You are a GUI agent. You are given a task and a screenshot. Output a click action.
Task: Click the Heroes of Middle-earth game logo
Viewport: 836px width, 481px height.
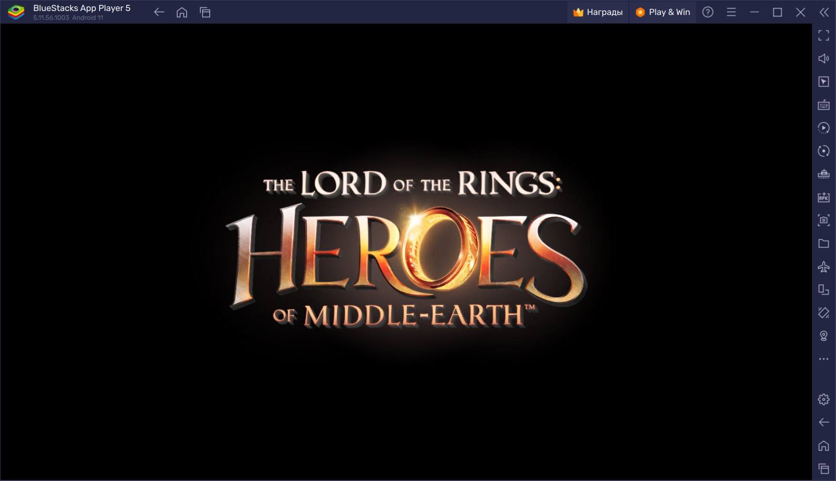point(407,250)
